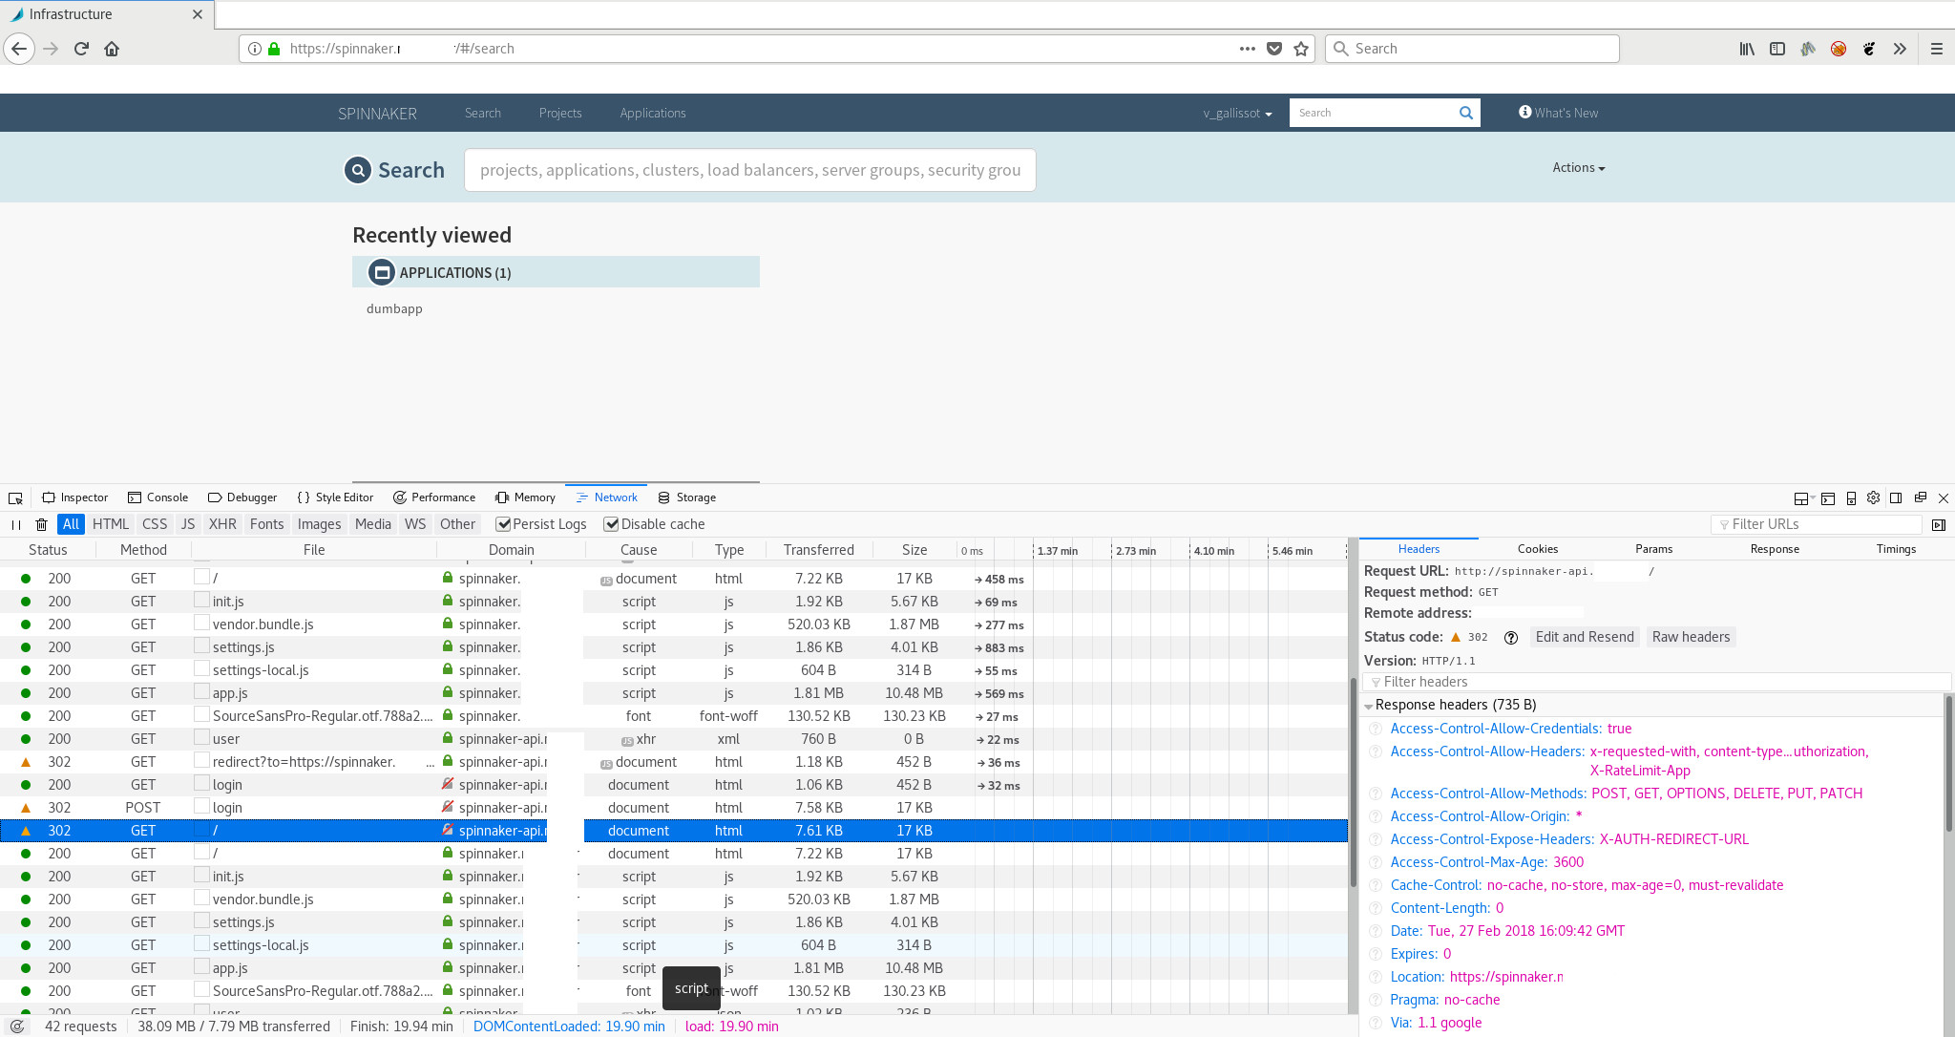Click the What's New info icon
This screenshot has width=1955, height=1037.
click(x=1524, y=112)
